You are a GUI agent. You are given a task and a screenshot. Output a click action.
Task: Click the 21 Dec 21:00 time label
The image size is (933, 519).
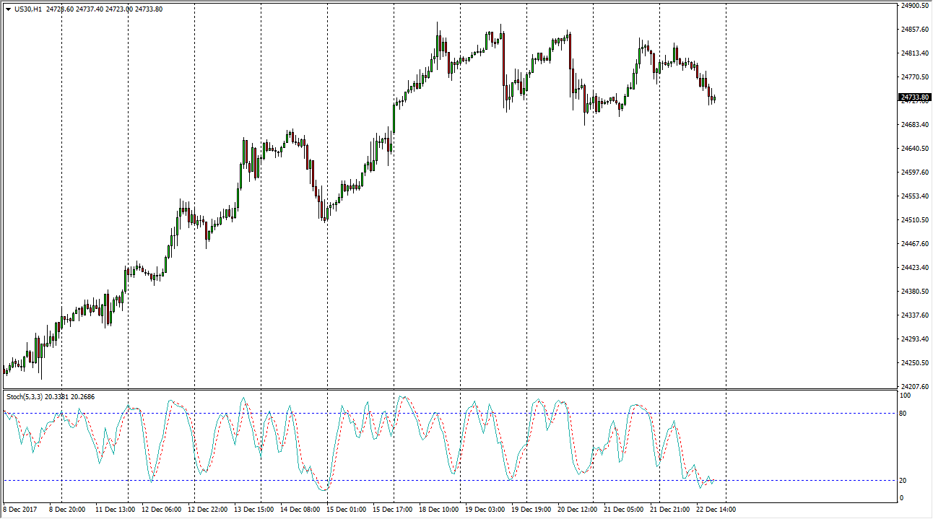(670, 510)
